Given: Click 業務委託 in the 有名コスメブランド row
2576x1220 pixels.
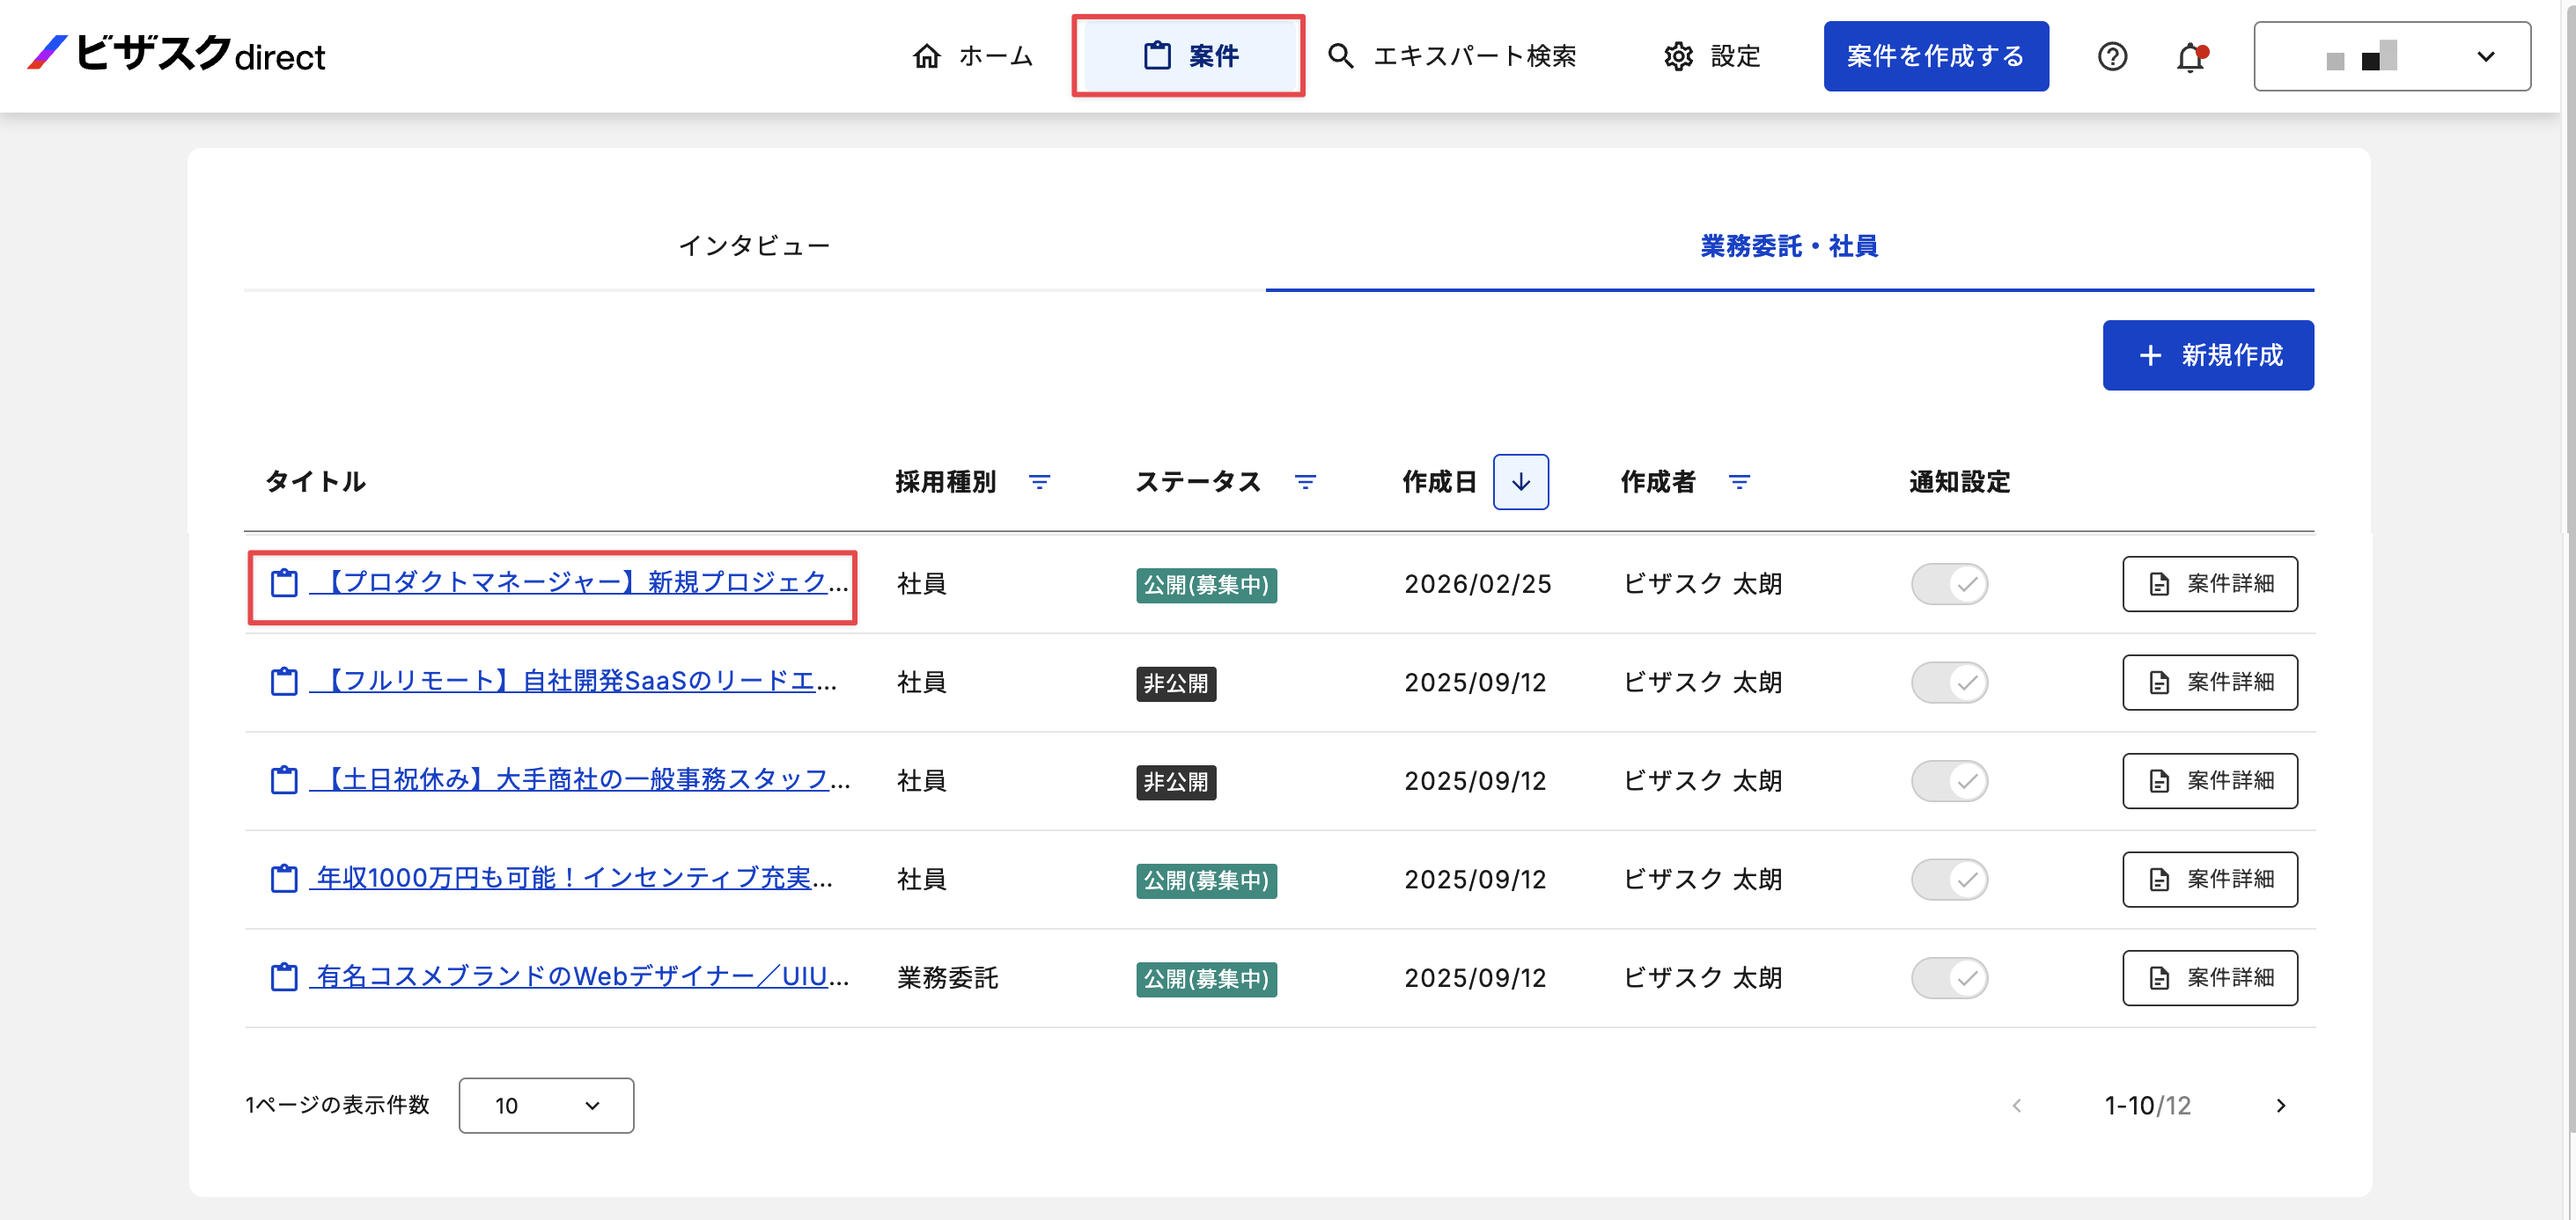Looking at the screenshot, I should click(947, 977).
